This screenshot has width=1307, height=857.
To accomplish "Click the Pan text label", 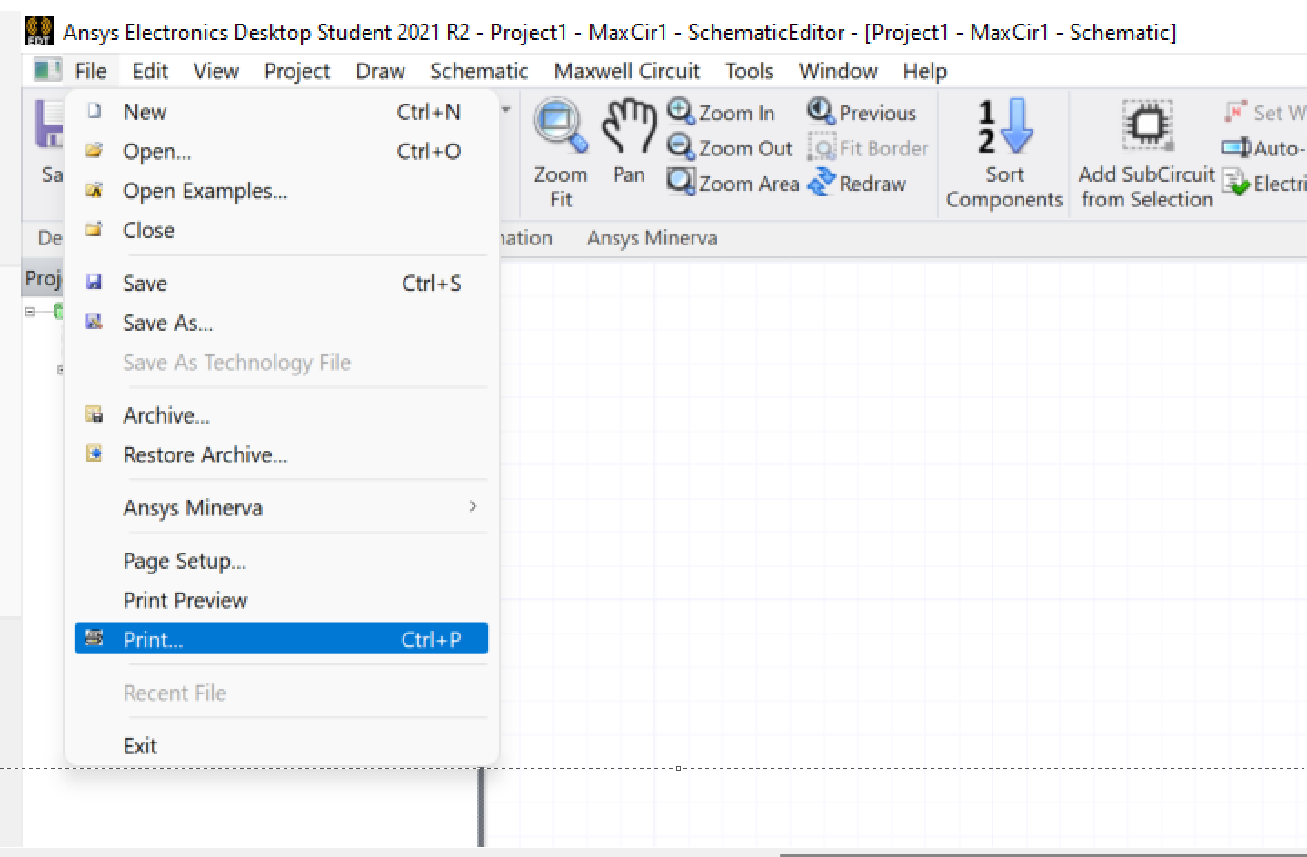I will pyautogui.click(x=629, y=174).
